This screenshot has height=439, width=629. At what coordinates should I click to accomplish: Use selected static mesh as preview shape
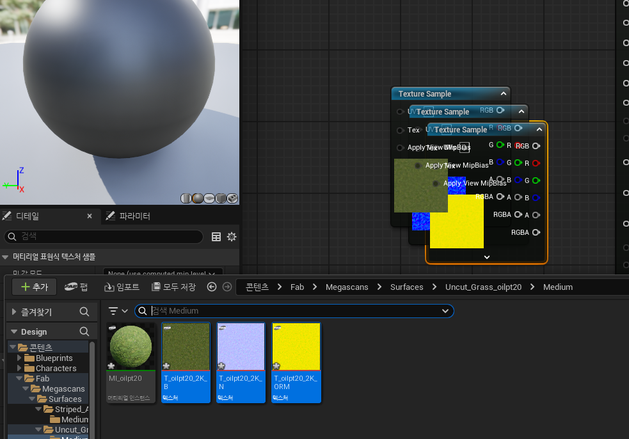tap(232, 198)
